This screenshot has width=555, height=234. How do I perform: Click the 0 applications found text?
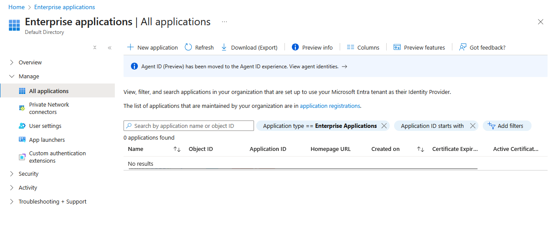[x=149, y=137]
